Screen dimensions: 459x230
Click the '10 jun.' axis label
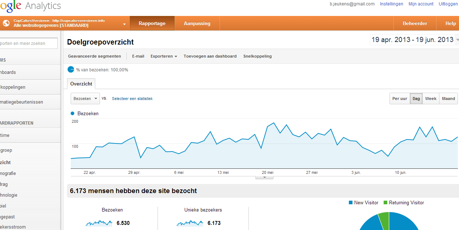(401, 172)
